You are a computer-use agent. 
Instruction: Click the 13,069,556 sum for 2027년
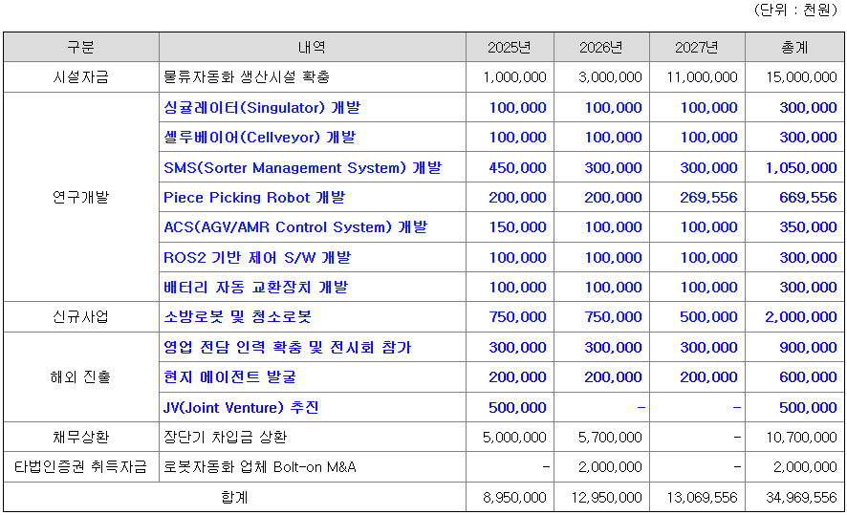(702, 497)
